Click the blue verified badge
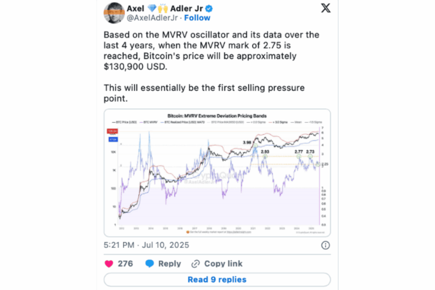Screen dimensions: 435x290 209,9
